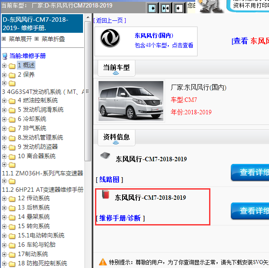Click the inward-arrows split panel toolbar button
Image resolution: width=269 pixels, height=268 pixels.
[166, 8]
